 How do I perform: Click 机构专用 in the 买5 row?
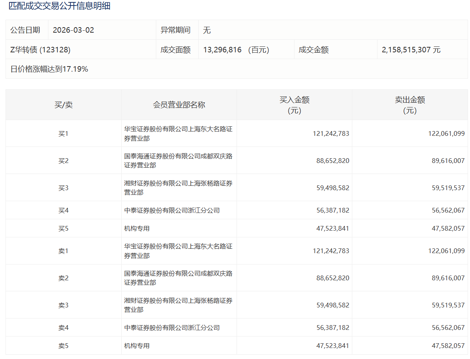pyautogui.click(x=137, y=228)
